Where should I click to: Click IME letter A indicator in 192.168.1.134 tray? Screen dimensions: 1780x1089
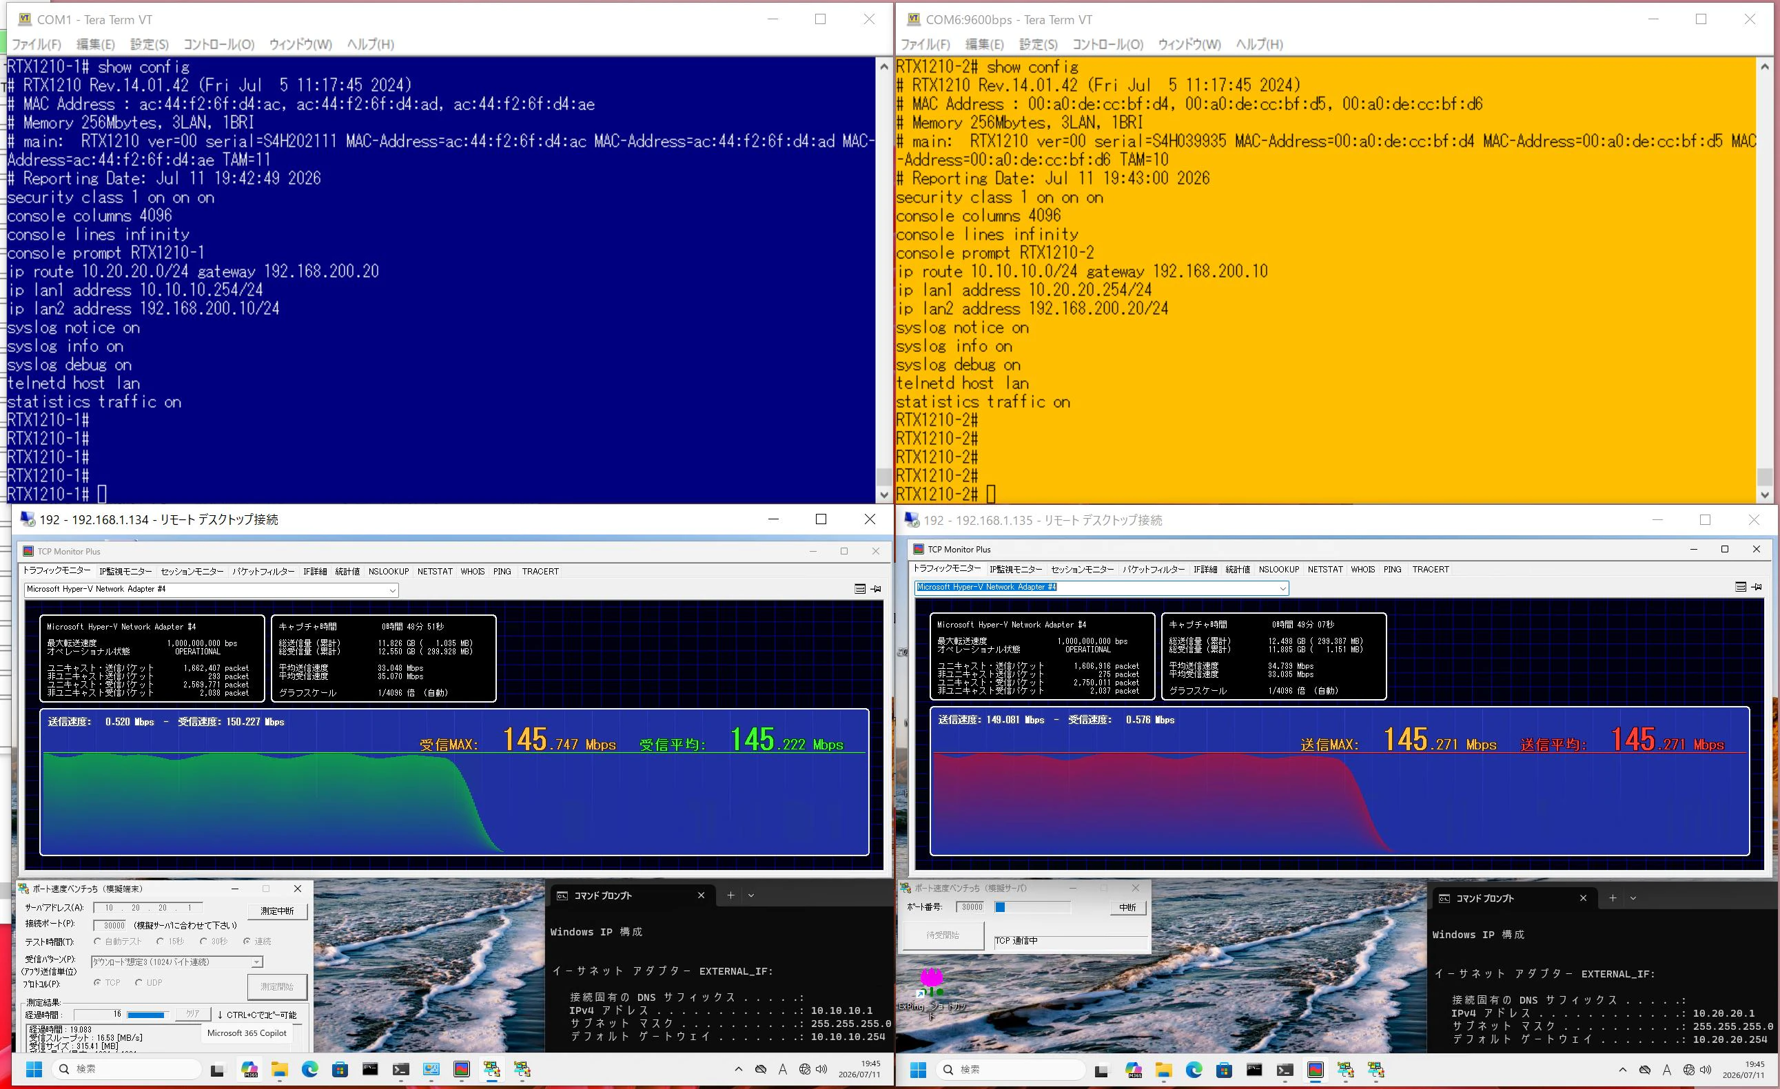click(782, 1070)
